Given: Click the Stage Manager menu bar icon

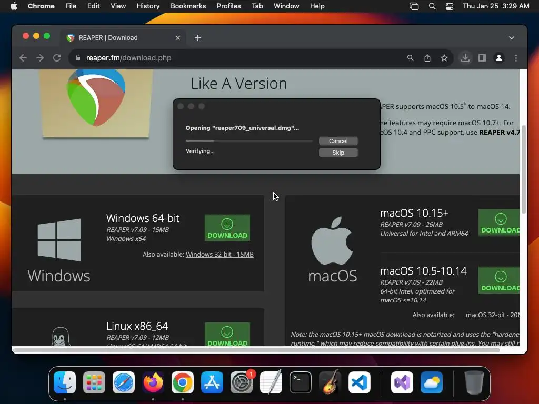Looking at the screenshot, I should tap(414, 6).
